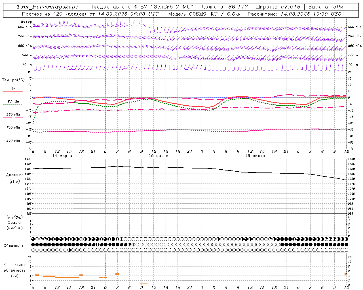Click the "Давление" pressure panel label

15,175
